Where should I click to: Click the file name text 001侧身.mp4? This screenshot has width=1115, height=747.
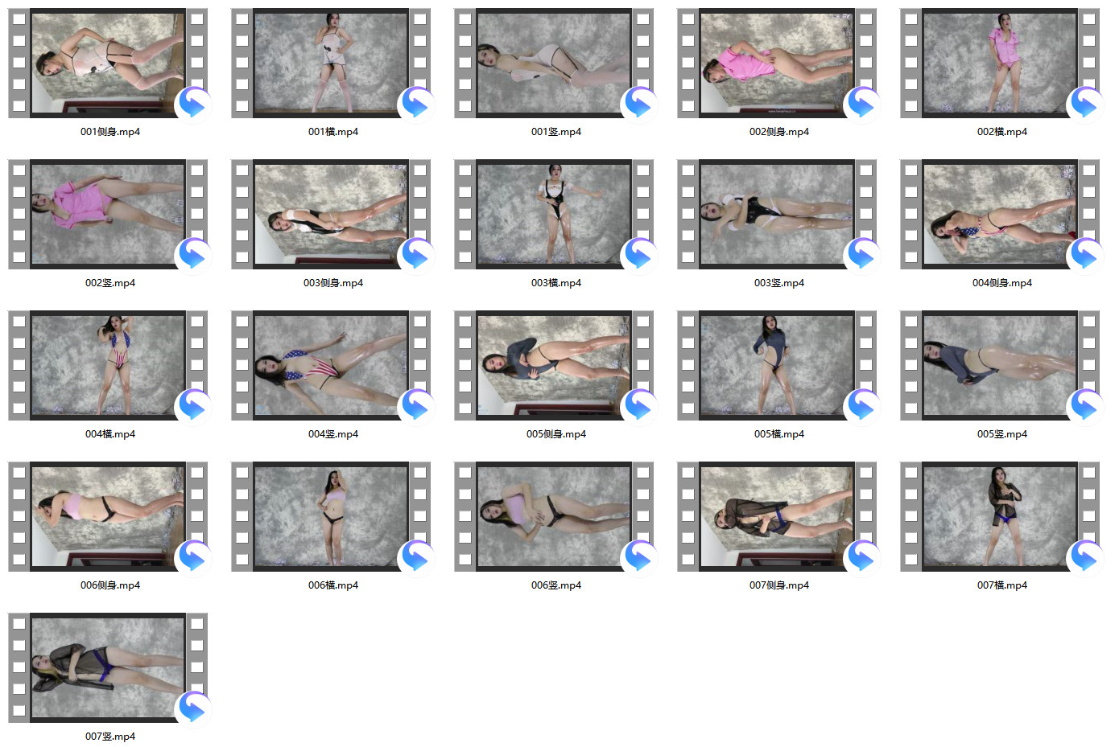pos(110,132)
